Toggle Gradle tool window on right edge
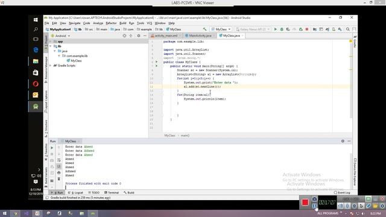386x217 pixels. click(355, 42)
